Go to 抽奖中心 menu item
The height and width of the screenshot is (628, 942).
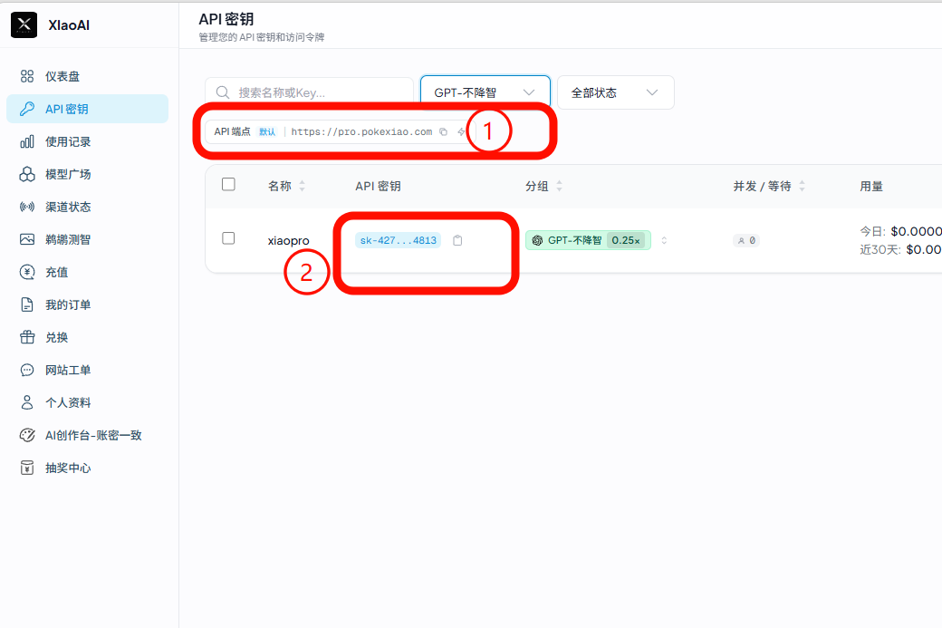87,468
